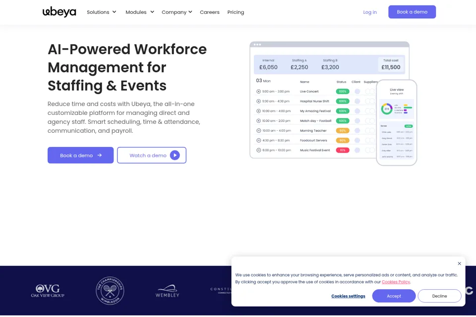Click the Music Festival Event pause icon
Image resolution: width=476 pixels, height=317 pixels.
tap(259, 150)
